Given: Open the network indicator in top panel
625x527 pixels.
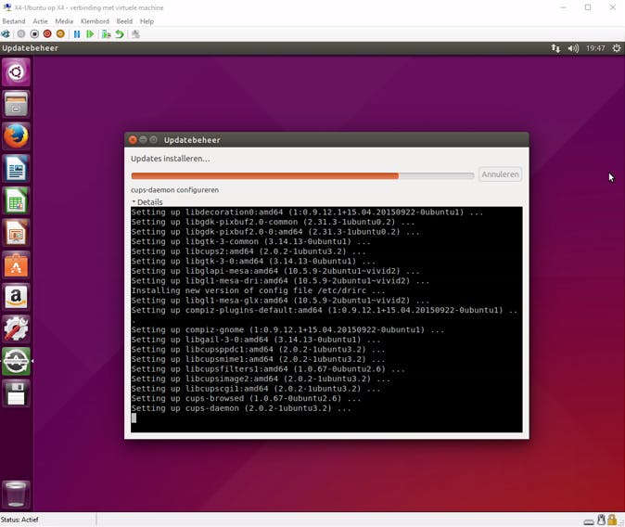Looking at the screenshot, I should [x=555, y=48].
